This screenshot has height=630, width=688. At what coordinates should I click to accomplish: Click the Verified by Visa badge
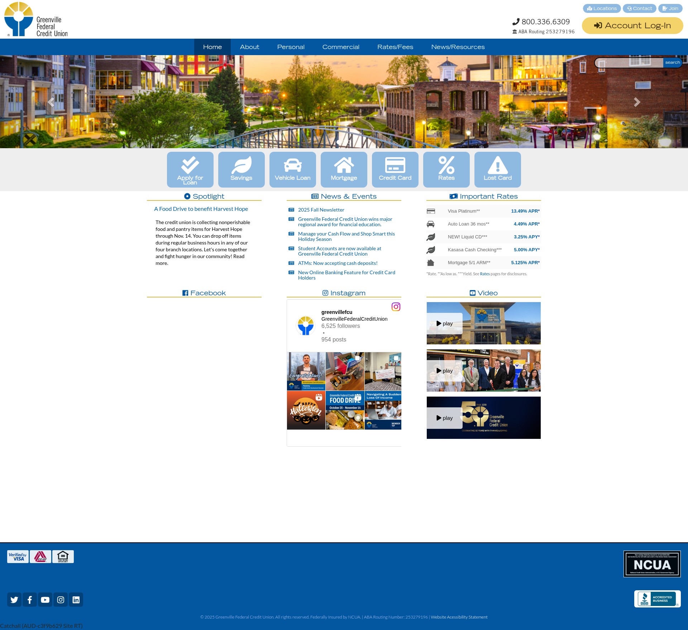(x=18, y=557)
